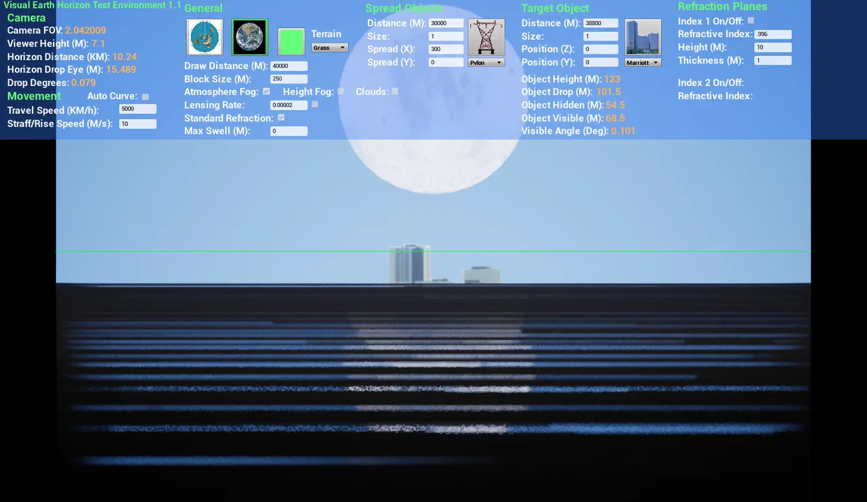Click the Object Hidden value 54.5

[x=615, y=105]
